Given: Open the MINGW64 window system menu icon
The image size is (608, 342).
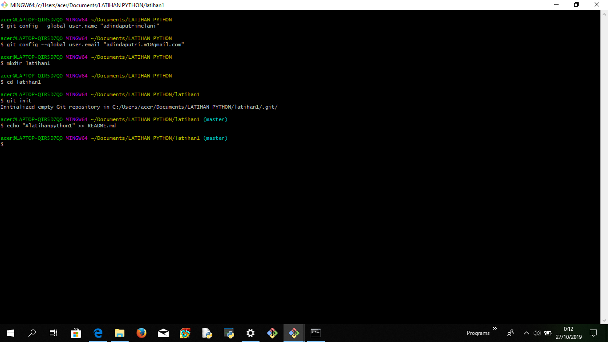Looking at the screenshot, I should pos(4,5).
